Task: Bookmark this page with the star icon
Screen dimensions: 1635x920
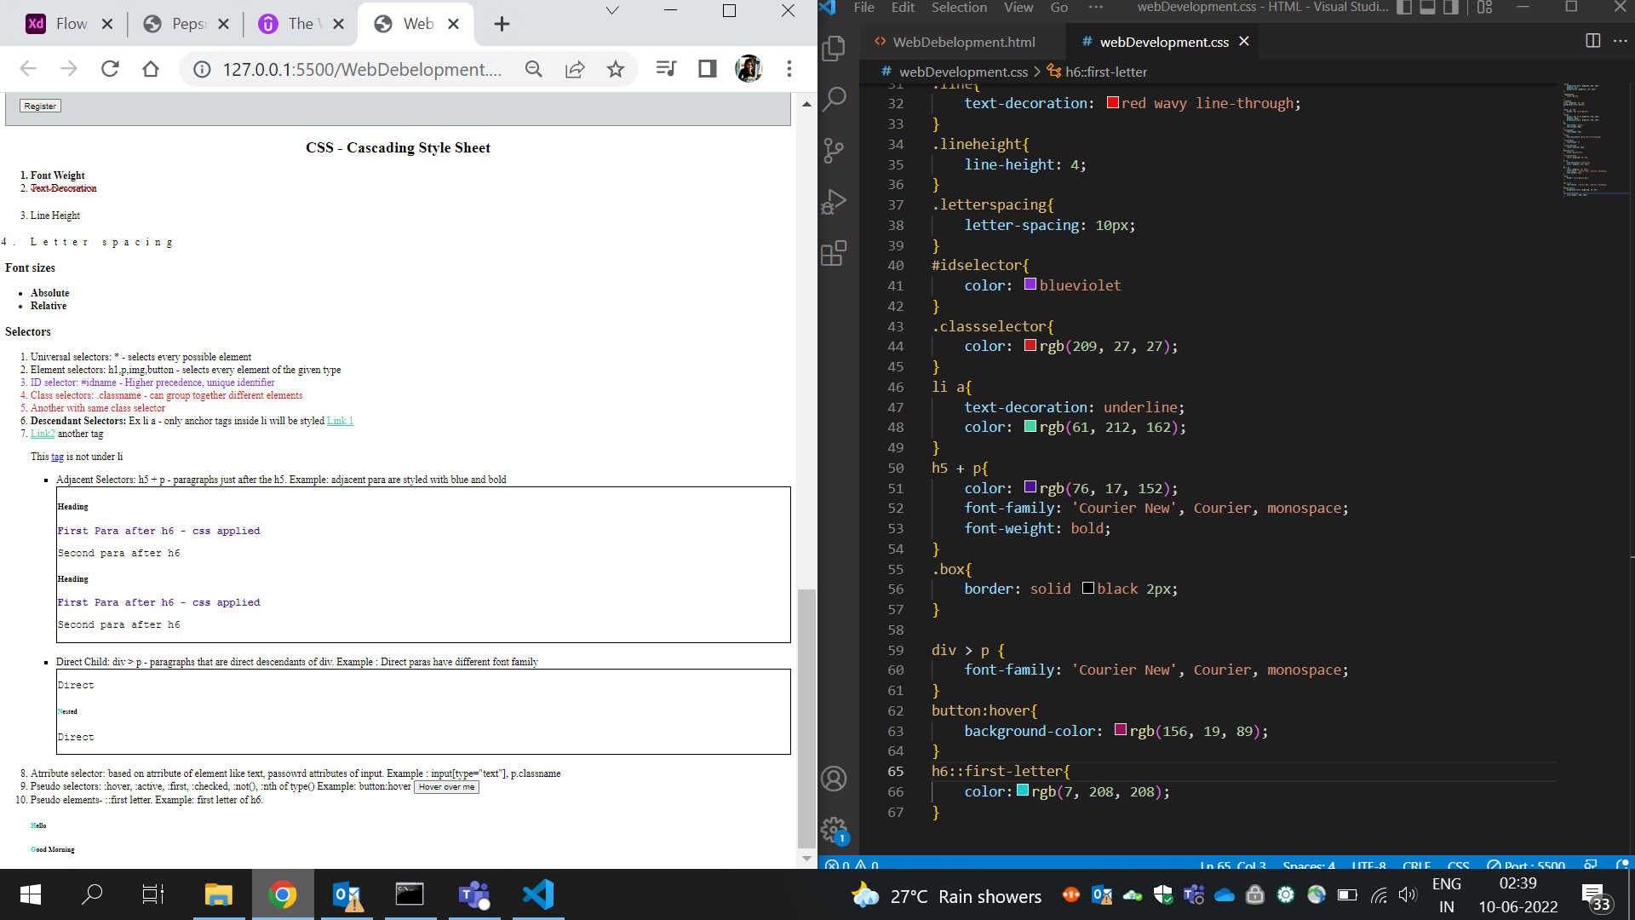Action: point(616,69)
